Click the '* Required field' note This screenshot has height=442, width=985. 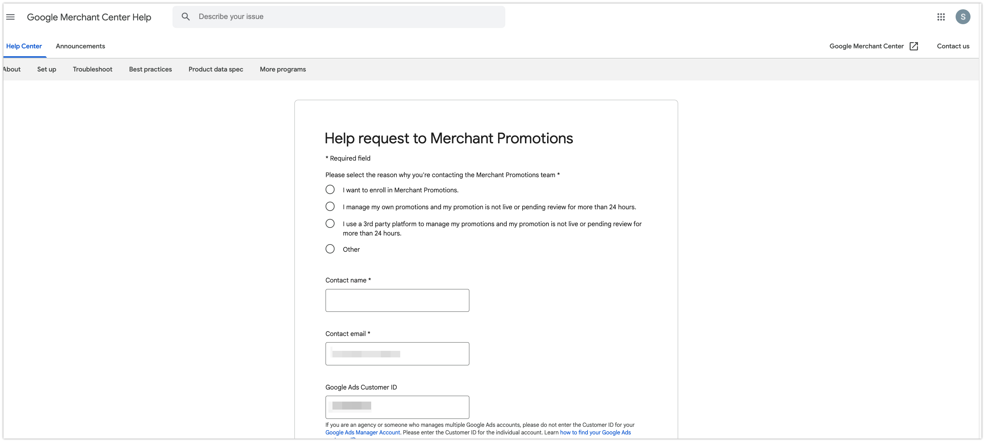click(x=348, y=158)
